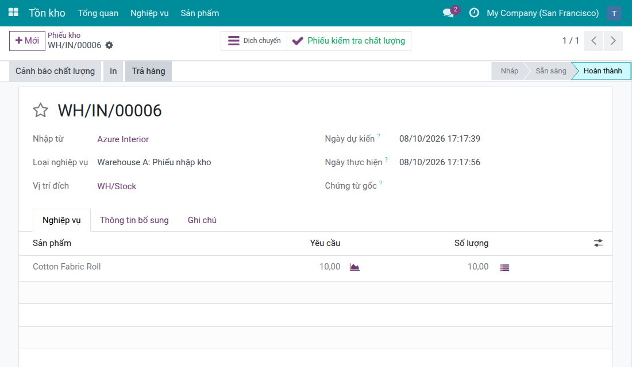Open the Sản phẩm top menu

point(200,13)
